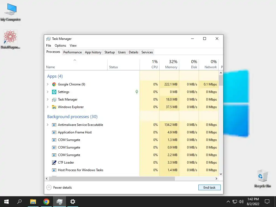Viewport: 276px width, 207px height.
Task: Open Settings from the taskbar gear
Action: 73,202
